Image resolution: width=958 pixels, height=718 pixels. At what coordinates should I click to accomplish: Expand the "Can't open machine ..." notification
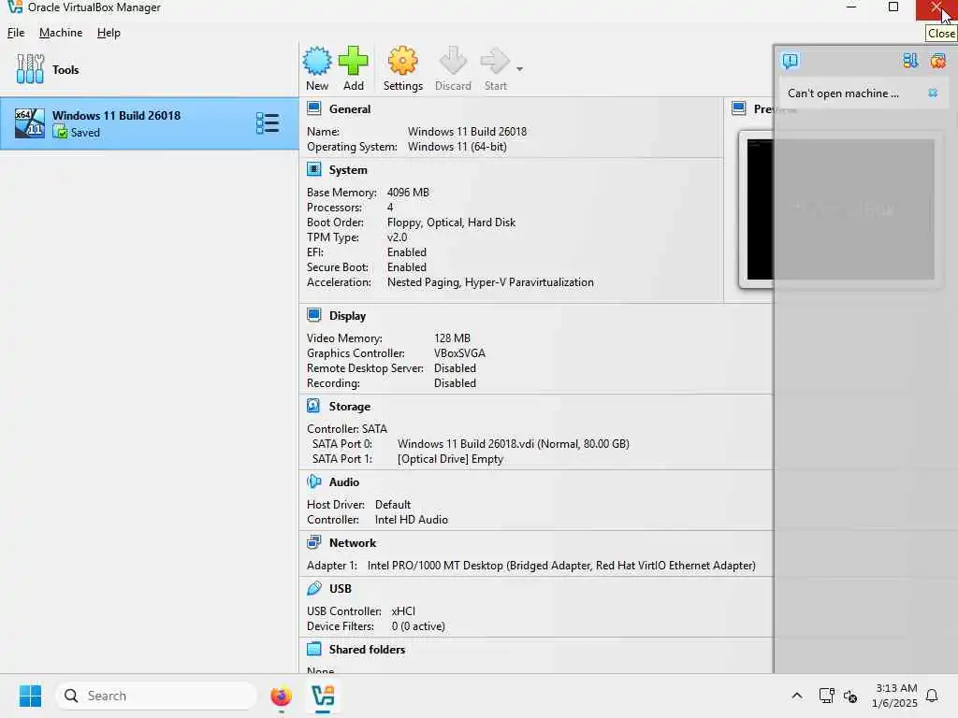(843, 93)
